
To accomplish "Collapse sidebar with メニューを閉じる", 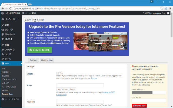I will 10,99.
